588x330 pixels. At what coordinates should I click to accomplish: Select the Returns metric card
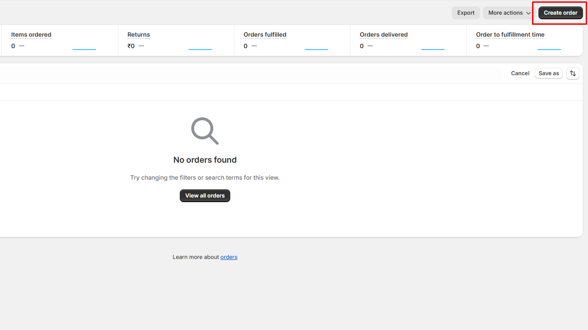(x=176, y=40)
